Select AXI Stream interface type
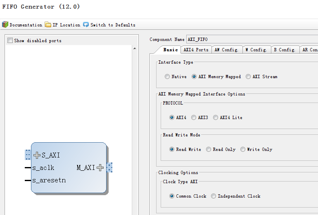318x215 pixels. click(x=248, y=76)
